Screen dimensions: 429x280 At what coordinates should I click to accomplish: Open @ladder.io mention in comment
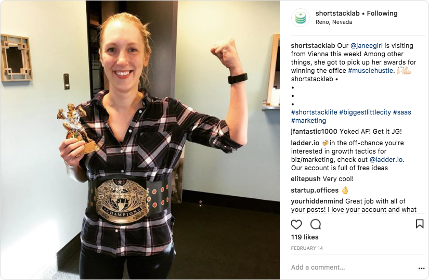[386, 160]
